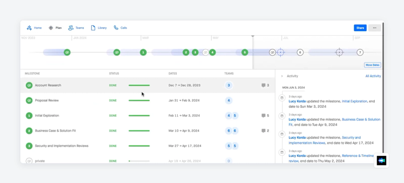Viewport: 404px width, 183px height.
Task: Click the Account Research progress bar
Action: [x=139, y=85]
